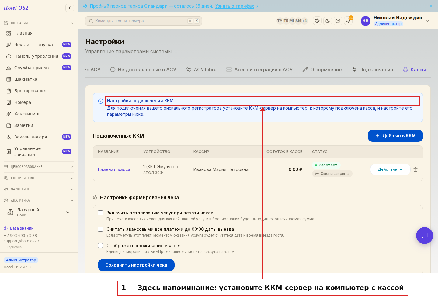Screen dimensions: 438x303
Task: Open Чек-лист запуска in sidebar
Action: (39, 45)
